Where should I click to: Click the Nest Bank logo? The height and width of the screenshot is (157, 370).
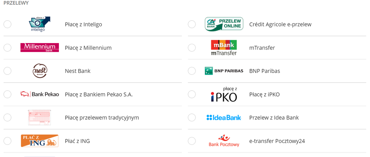(x=40, y=71)
